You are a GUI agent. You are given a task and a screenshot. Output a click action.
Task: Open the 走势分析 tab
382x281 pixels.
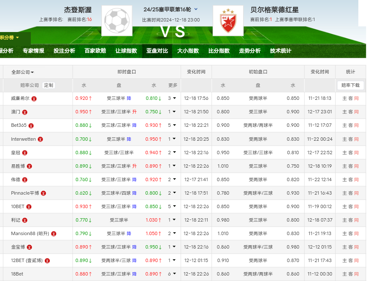pyautogui.click(x=250, y=51)
